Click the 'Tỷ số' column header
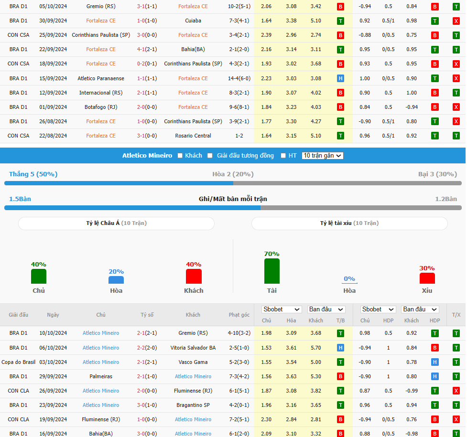The width and height of the screenshot is (467, 437). 147,315
